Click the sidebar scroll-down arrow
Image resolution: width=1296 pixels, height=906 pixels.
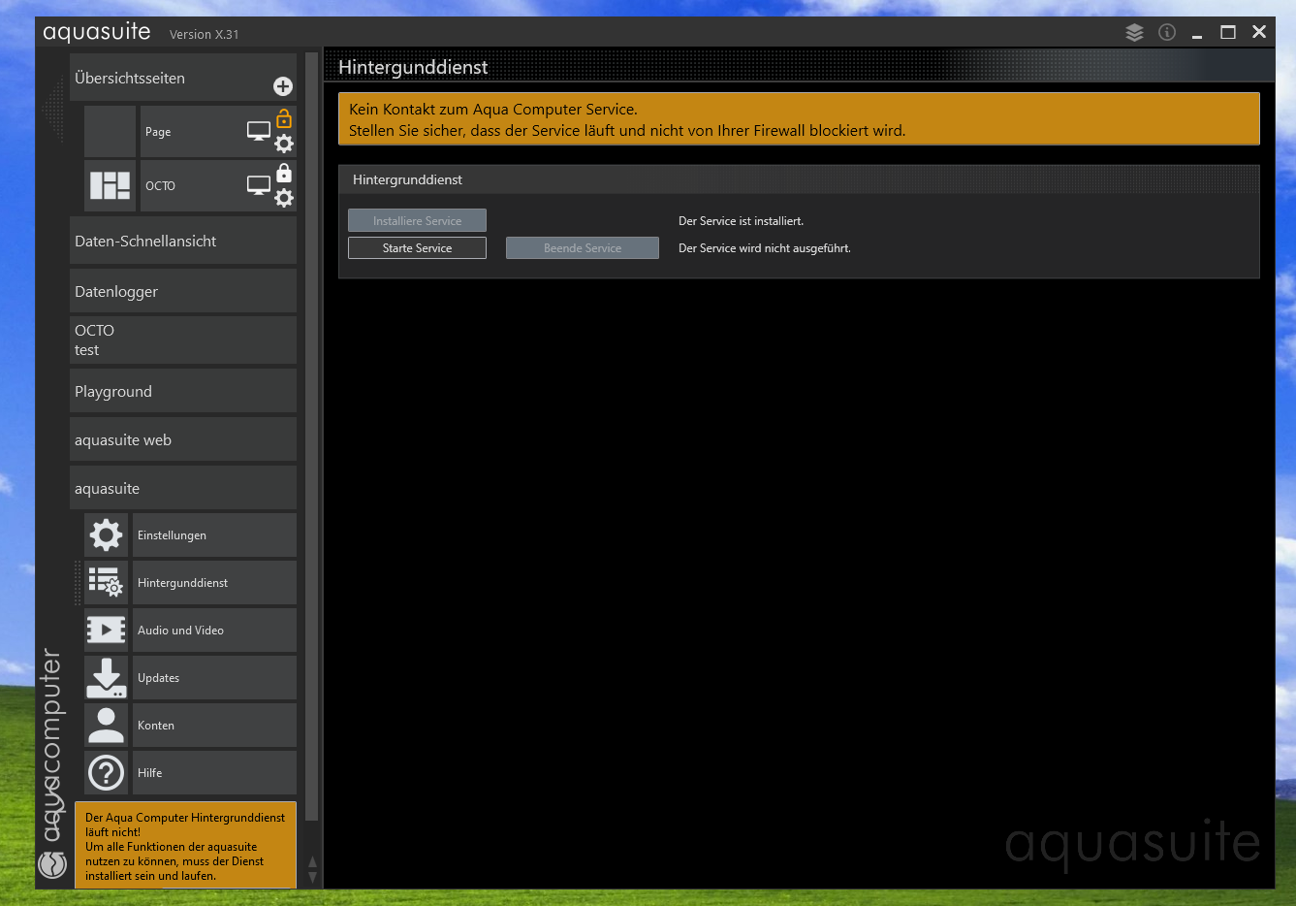(x=312, y=877)
